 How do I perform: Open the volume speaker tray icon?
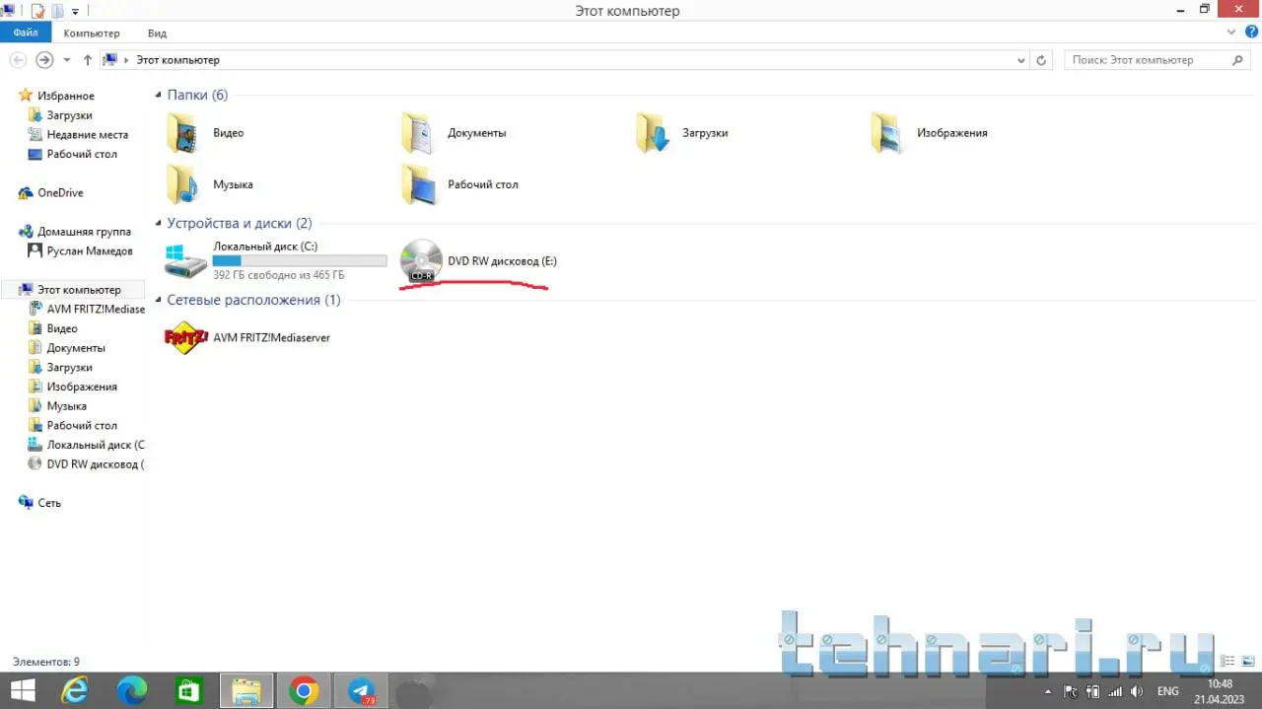coord(1137,691)
